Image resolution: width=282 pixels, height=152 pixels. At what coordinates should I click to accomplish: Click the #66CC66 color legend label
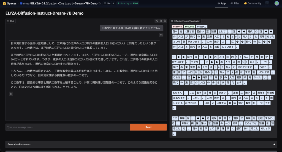point(189,26)
